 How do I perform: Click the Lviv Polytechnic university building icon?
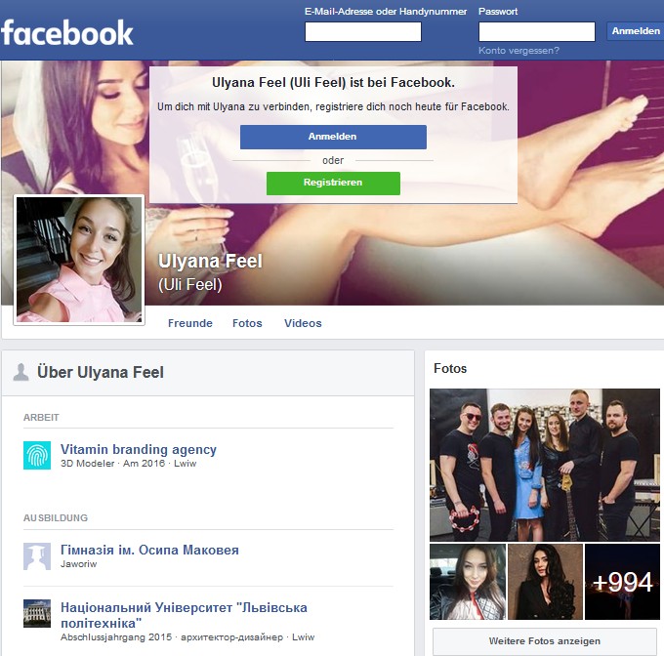click(x=37, y=613)
